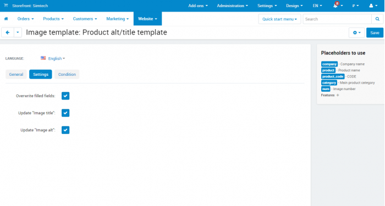The height and width of the screenshot is (206, 385).
Task: Open the Customers menu
Action: pos(85,19)
